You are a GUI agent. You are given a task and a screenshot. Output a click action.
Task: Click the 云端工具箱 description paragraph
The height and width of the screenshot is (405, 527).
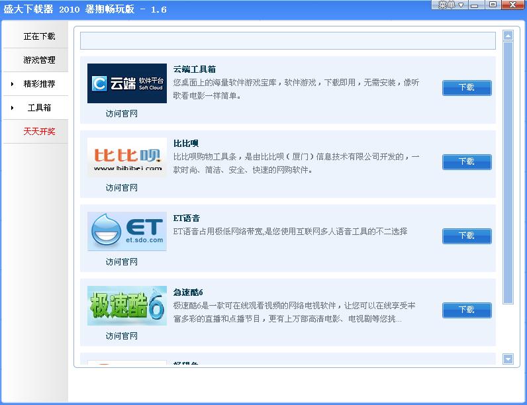click(x=296, y=89)
